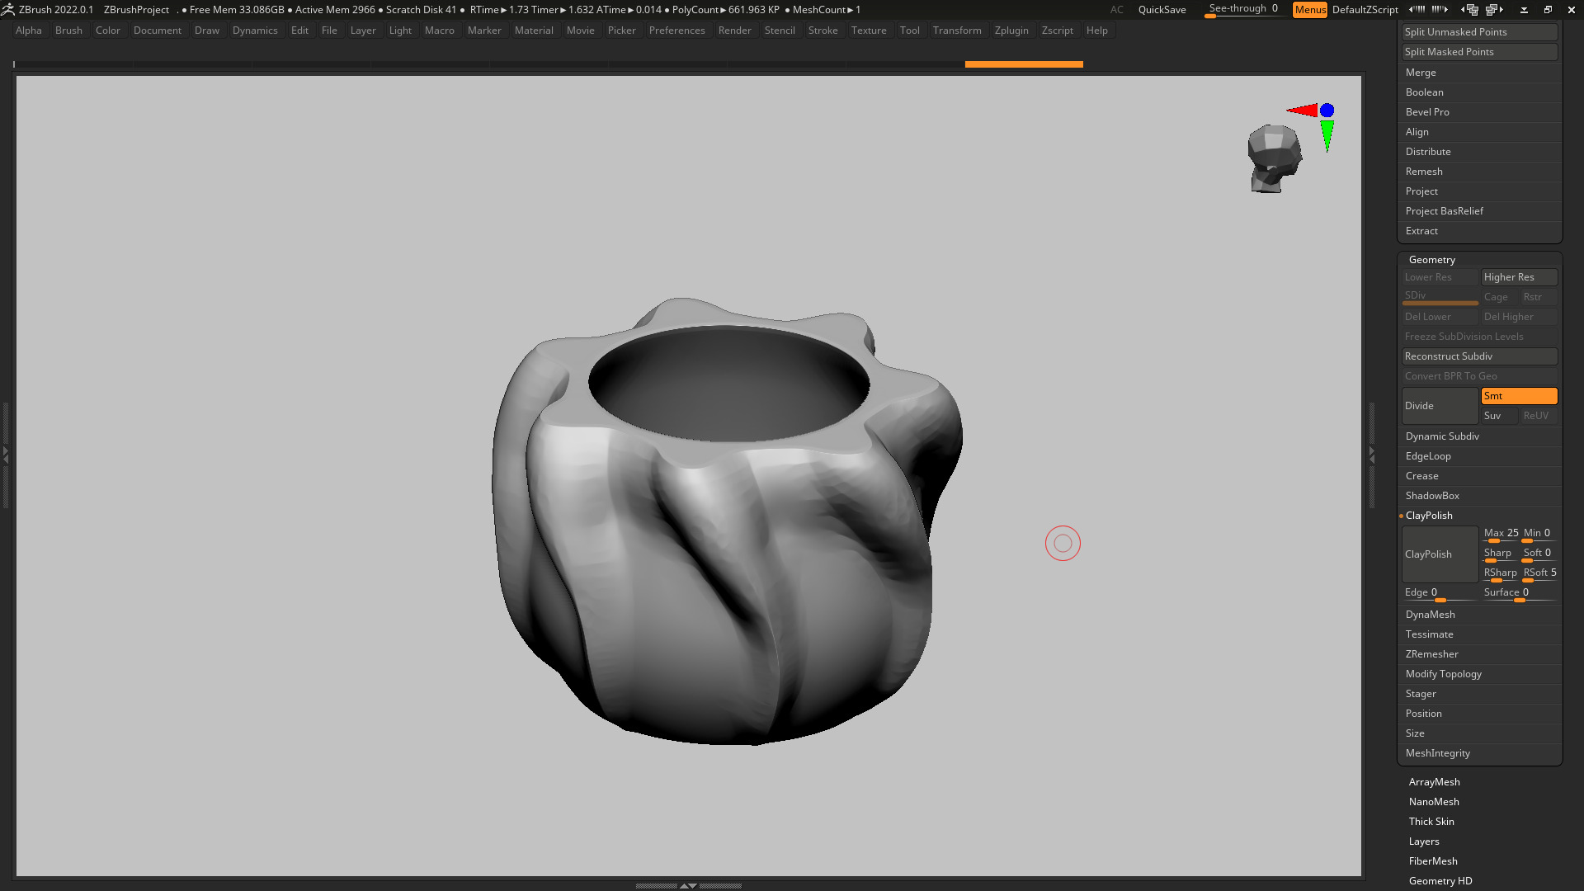
Task: Click Higher Res button
Action: point(1519,277)
